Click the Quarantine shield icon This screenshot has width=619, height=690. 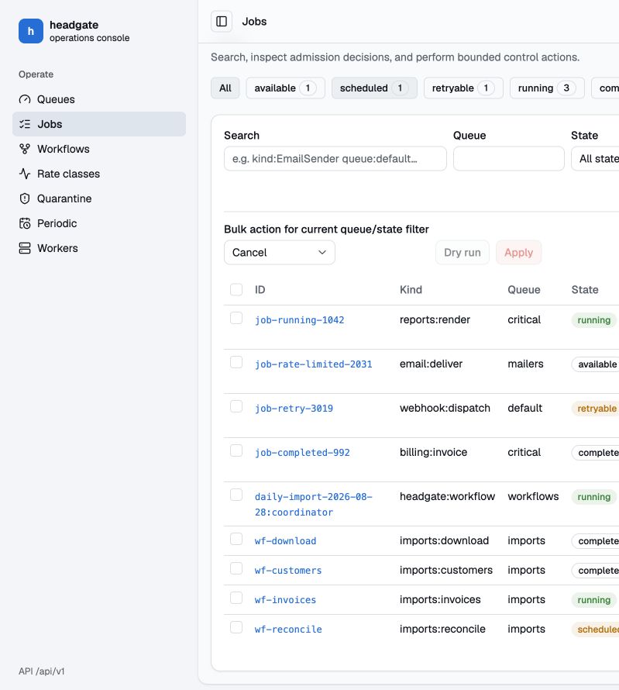(x=25, y=198)
